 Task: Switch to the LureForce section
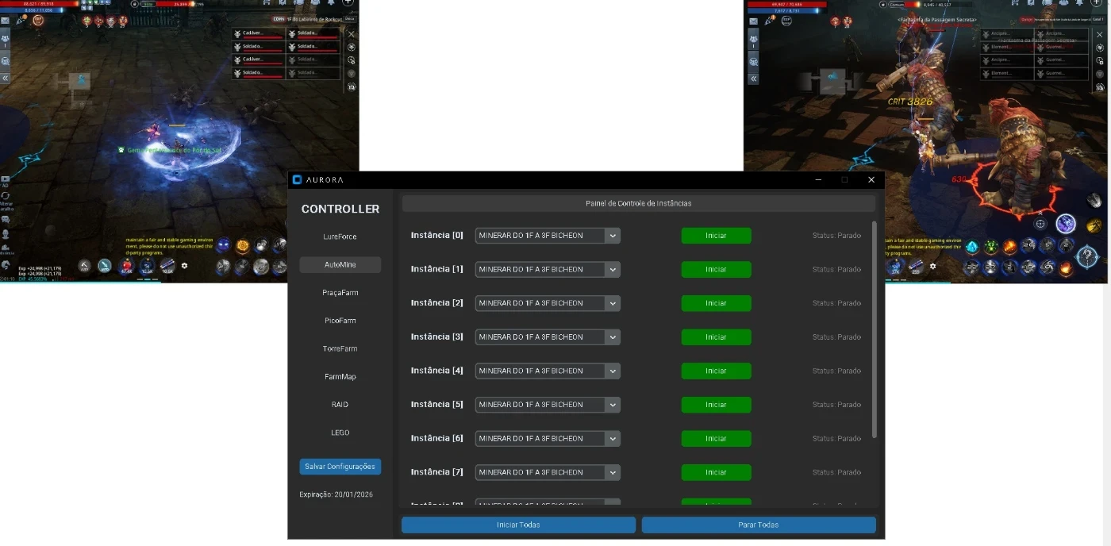tap(340, 236)
